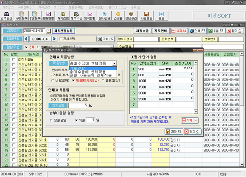Click 닫기 C in the settings dialog

point(192,132)
